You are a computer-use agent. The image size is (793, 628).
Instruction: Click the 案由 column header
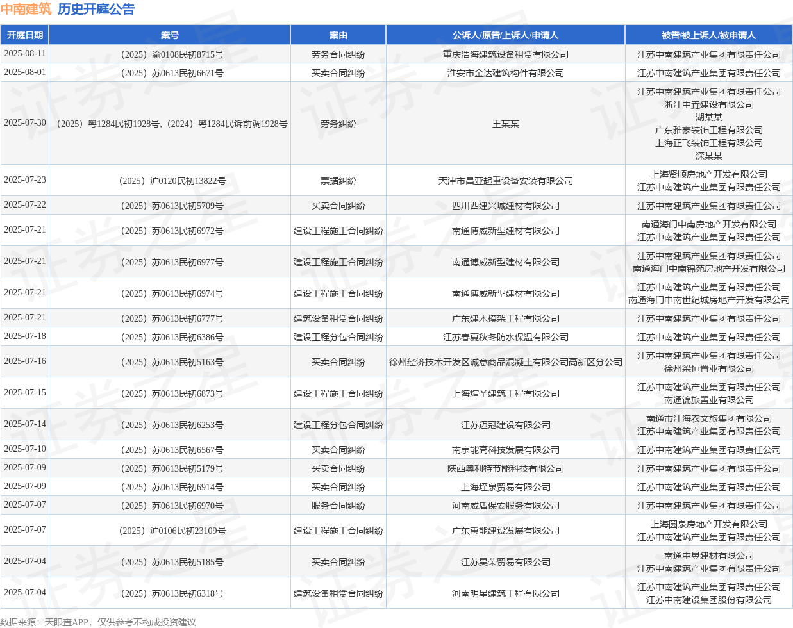pyautogui.click(x=338, y=35)
